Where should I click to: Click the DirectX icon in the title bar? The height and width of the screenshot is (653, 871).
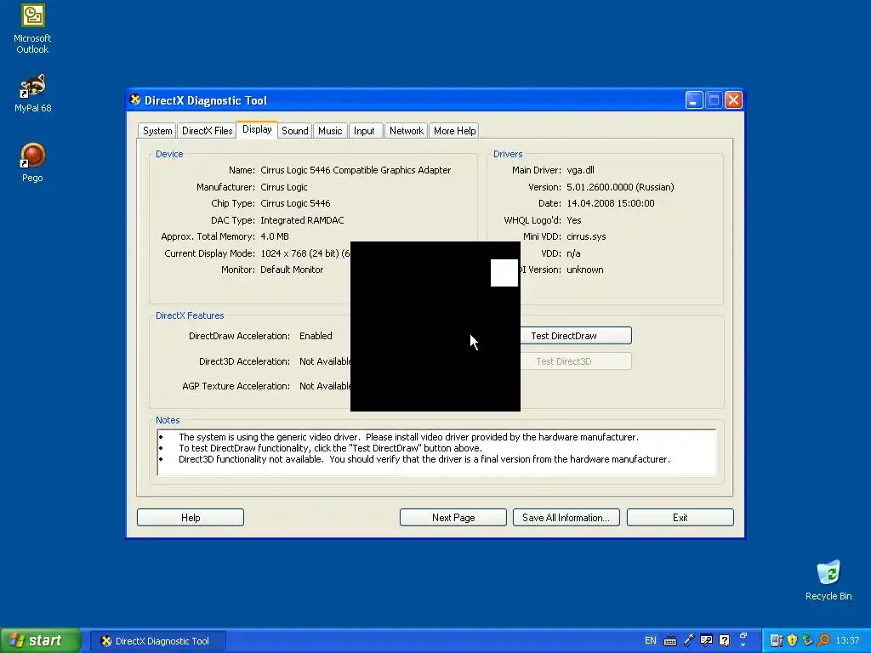coord(135,100)
